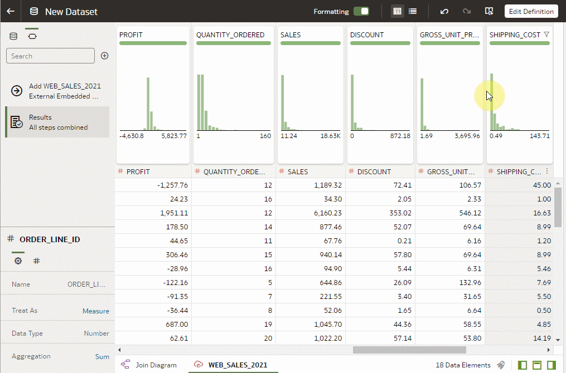Switch to list view icon

pyautogui.click(x=413, y=11)
